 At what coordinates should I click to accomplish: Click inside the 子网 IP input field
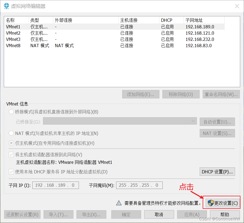(x=55, y=185)
